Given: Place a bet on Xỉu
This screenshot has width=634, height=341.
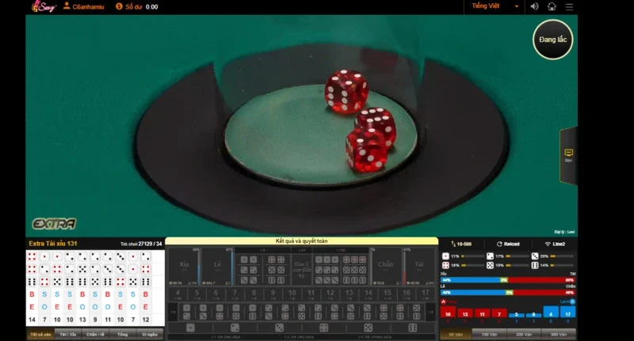Looking at the screenshot, I should point(184,267).
